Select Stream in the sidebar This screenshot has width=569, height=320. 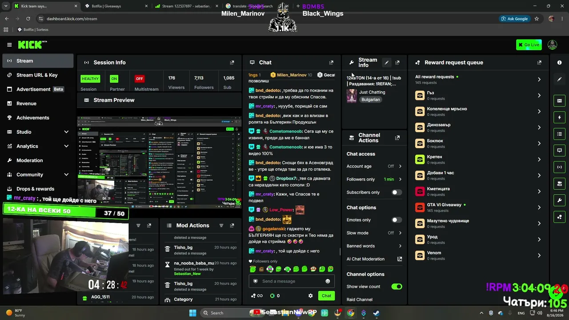click(38, 61)
